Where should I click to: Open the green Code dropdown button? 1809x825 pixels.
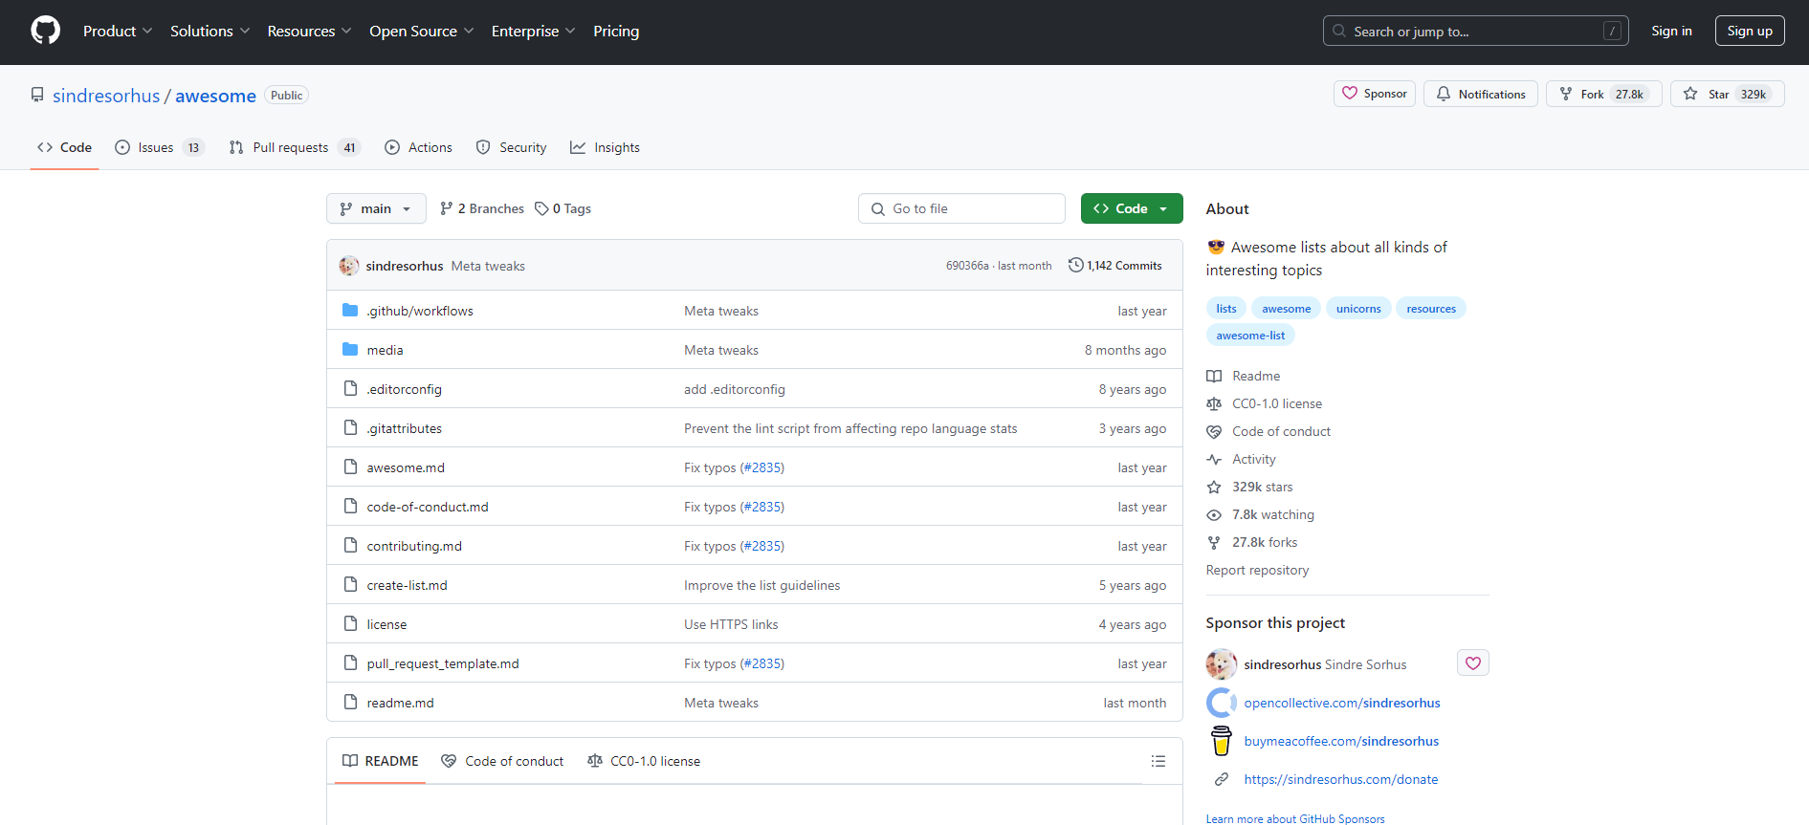[x=1132, y=208]
